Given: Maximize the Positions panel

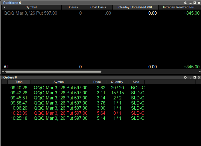Looking at the screenshot, I should [x=195, y=3].
